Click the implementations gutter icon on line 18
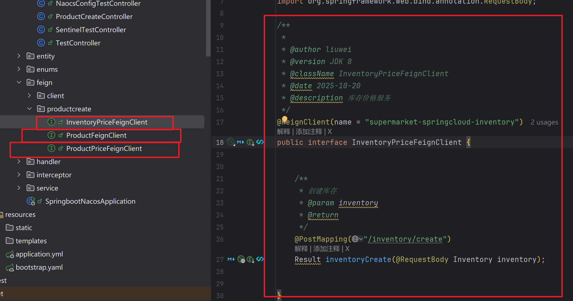The width and height of the screenshot is (573, 301). (x=250, y=142)
